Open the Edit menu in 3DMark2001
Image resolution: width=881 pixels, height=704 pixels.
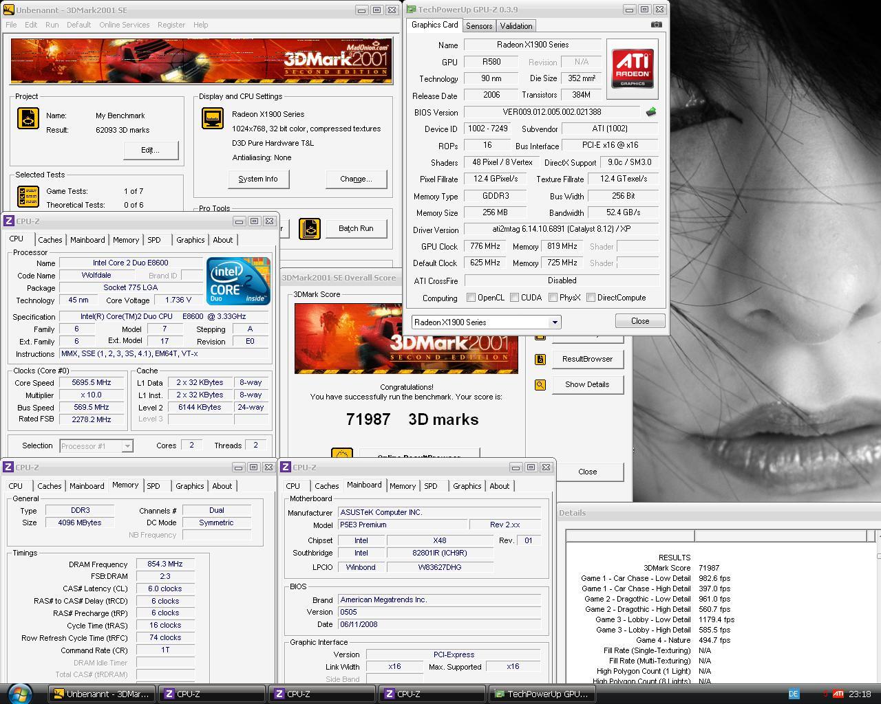(x=31, y=25)
